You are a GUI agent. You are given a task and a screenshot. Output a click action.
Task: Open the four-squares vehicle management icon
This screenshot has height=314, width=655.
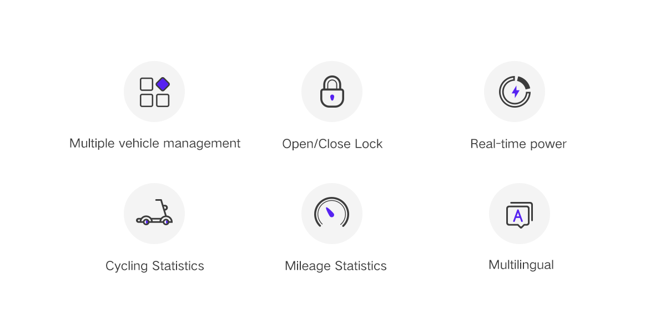pyautogui.click(x=154, y=92)
